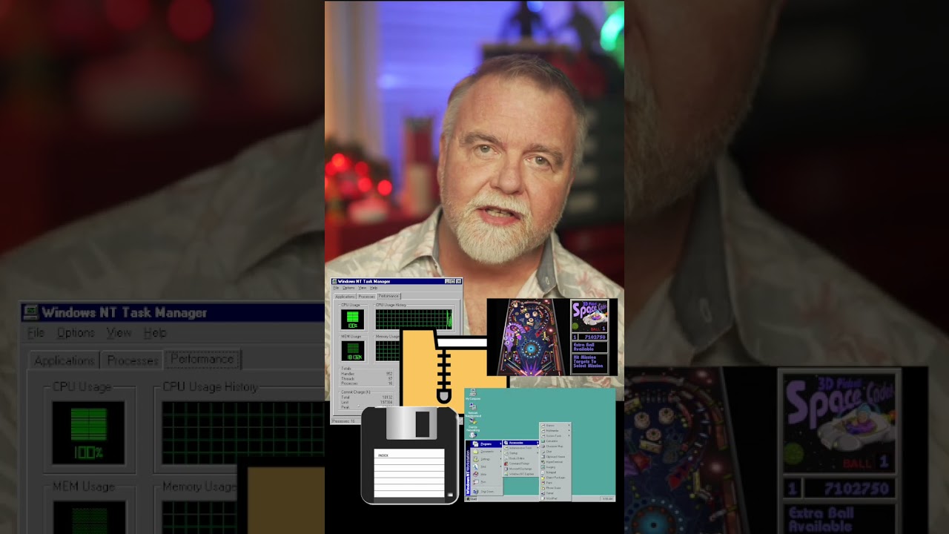Click the Threads row in Totals
Screen dimensions: 949x534
[x=367, y=379]
